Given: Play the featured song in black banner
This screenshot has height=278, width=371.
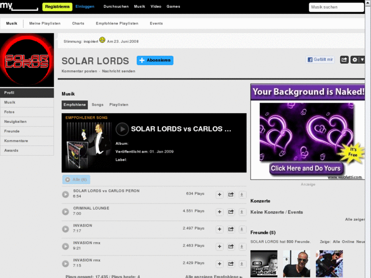Looking at the screenshot, I should point(122,129).
